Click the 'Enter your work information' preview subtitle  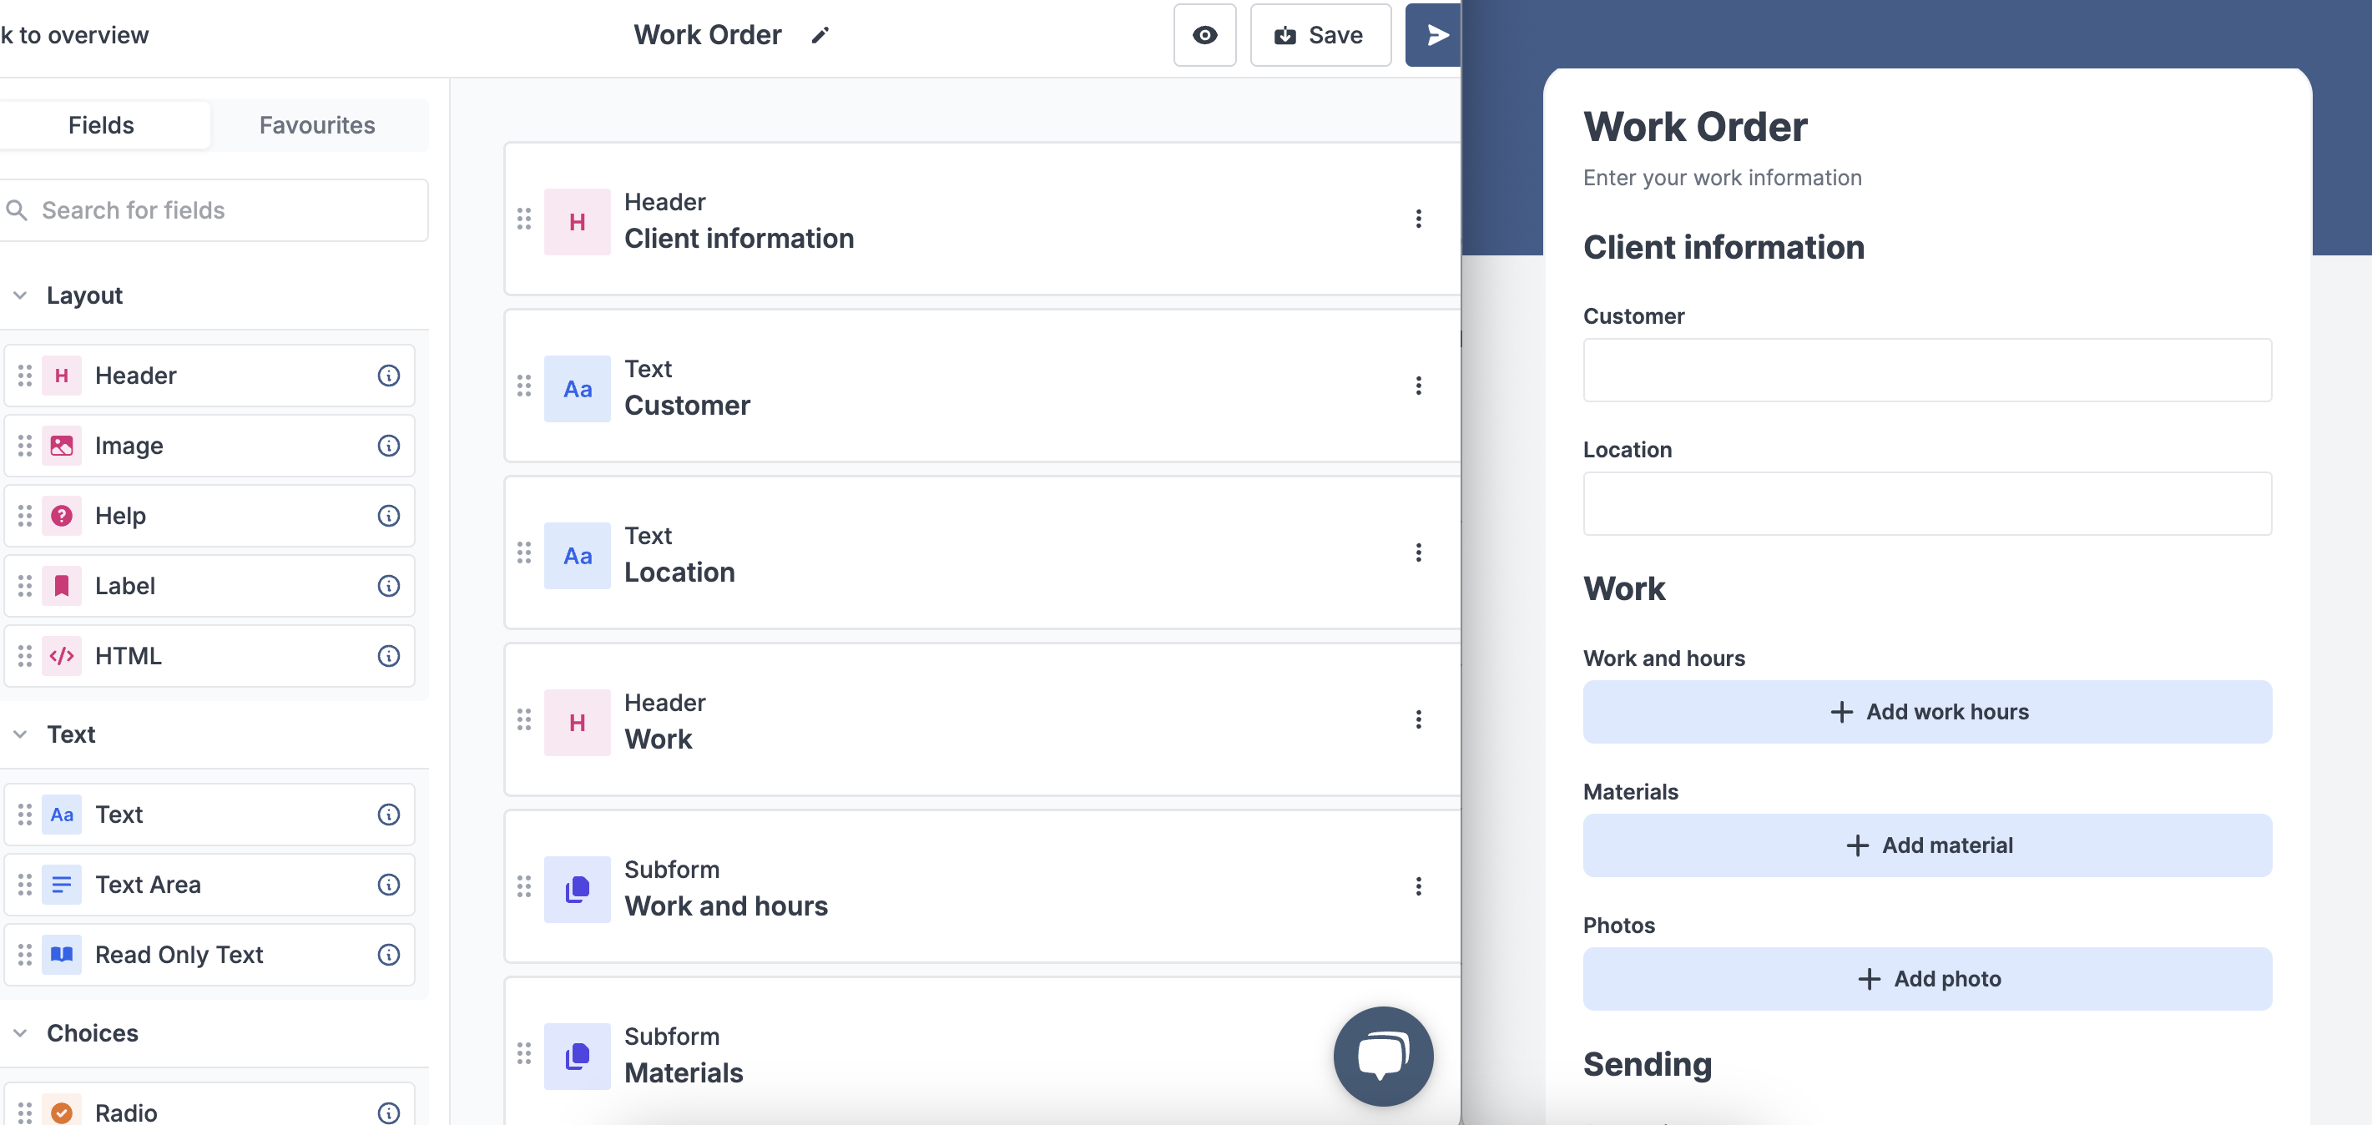(1722, 178)
